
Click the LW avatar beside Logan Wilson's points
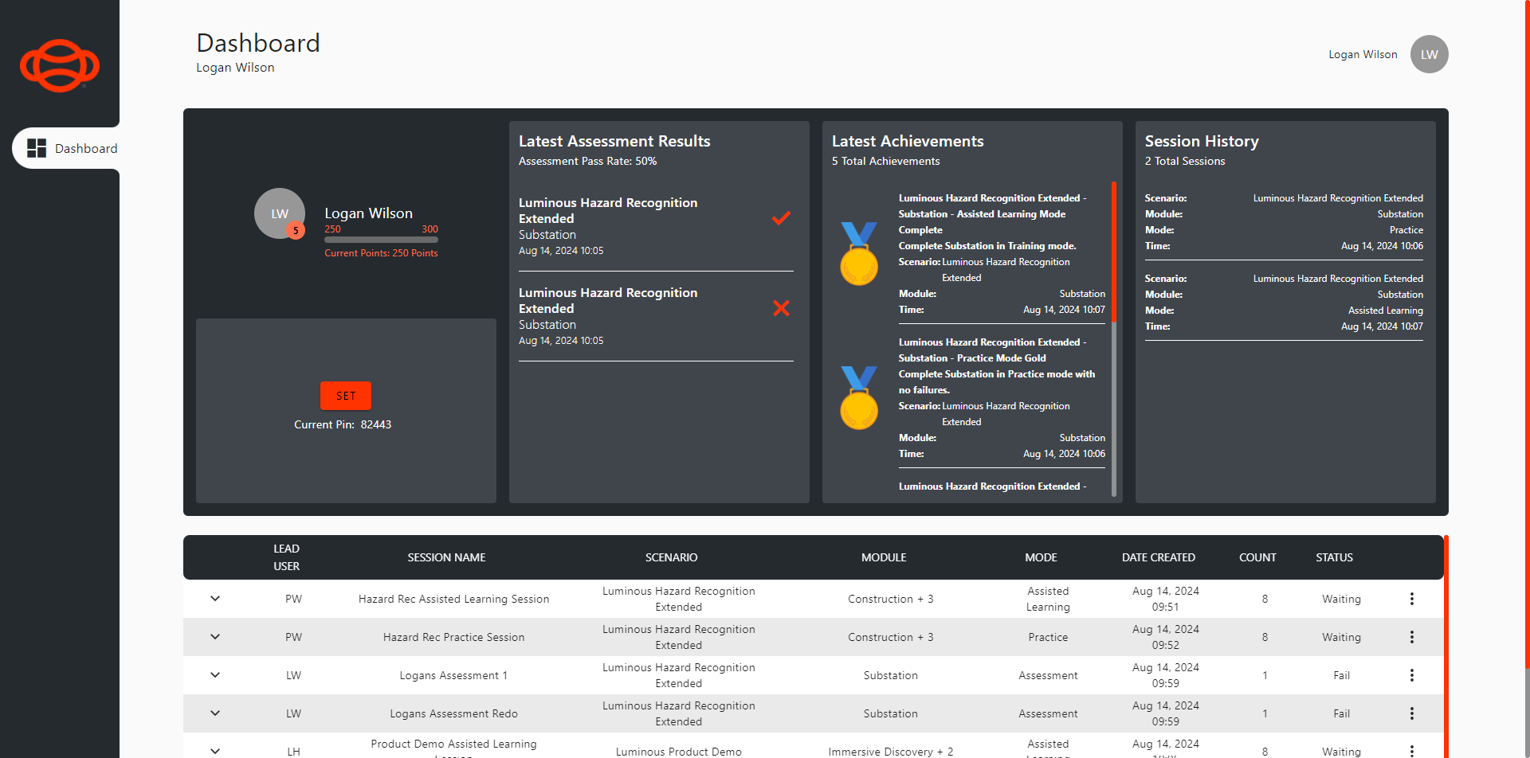pos(279,213)
